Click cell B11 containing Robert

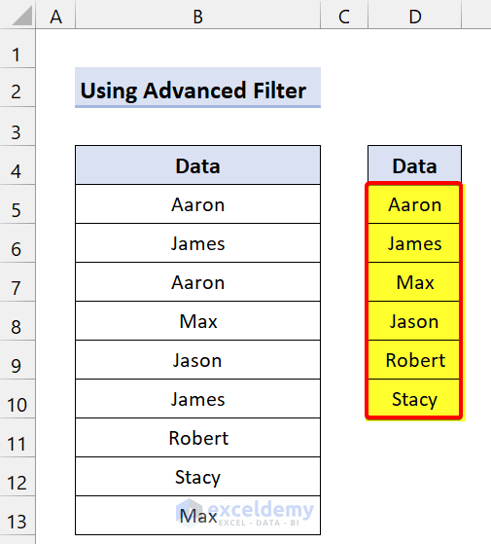pos(197,438)
